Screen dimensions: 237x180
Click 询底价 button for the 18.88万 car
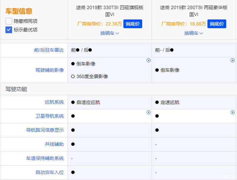tap(217, 24)
